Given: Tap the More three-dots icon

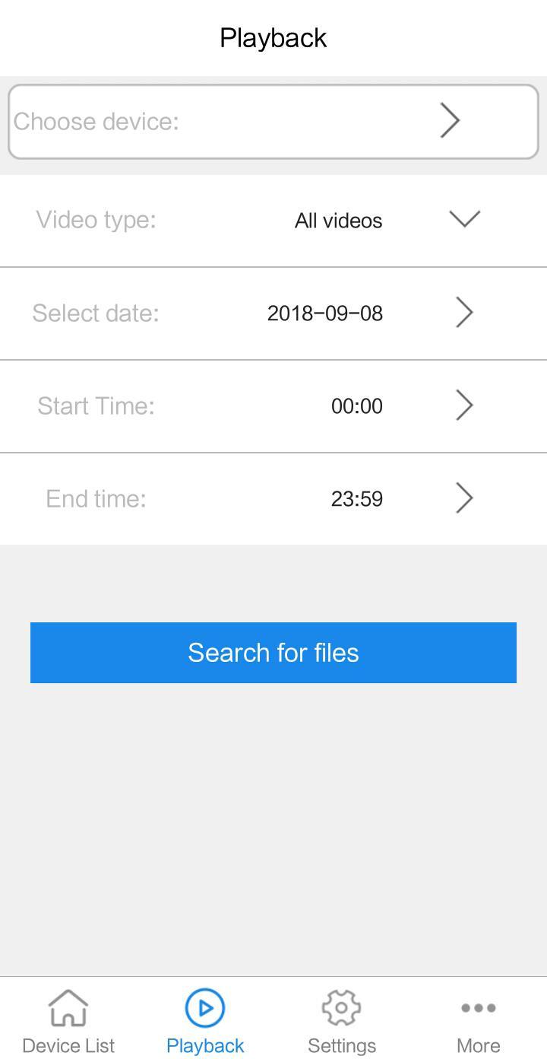Looking at the screenshot, I should pyautogui.click(x=478, y=1008).
